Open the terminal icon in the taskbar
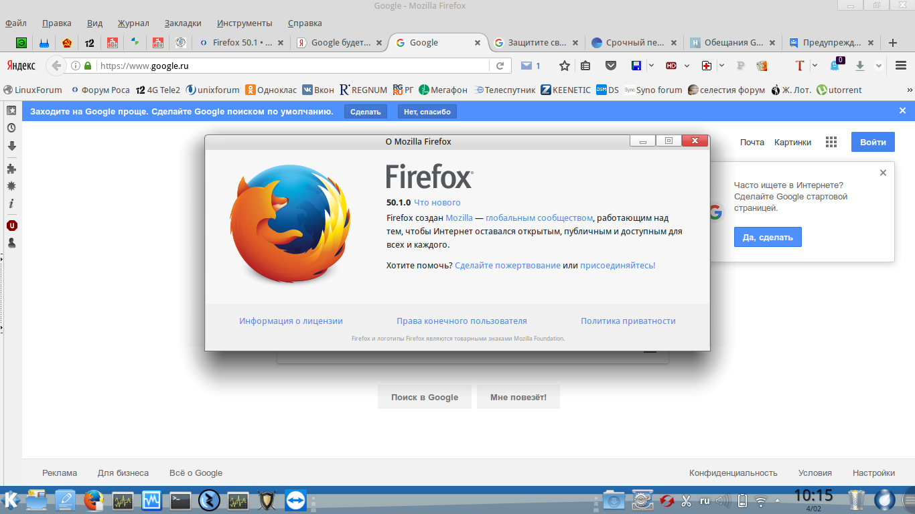915x514 pixels. [x=180, y=500]
